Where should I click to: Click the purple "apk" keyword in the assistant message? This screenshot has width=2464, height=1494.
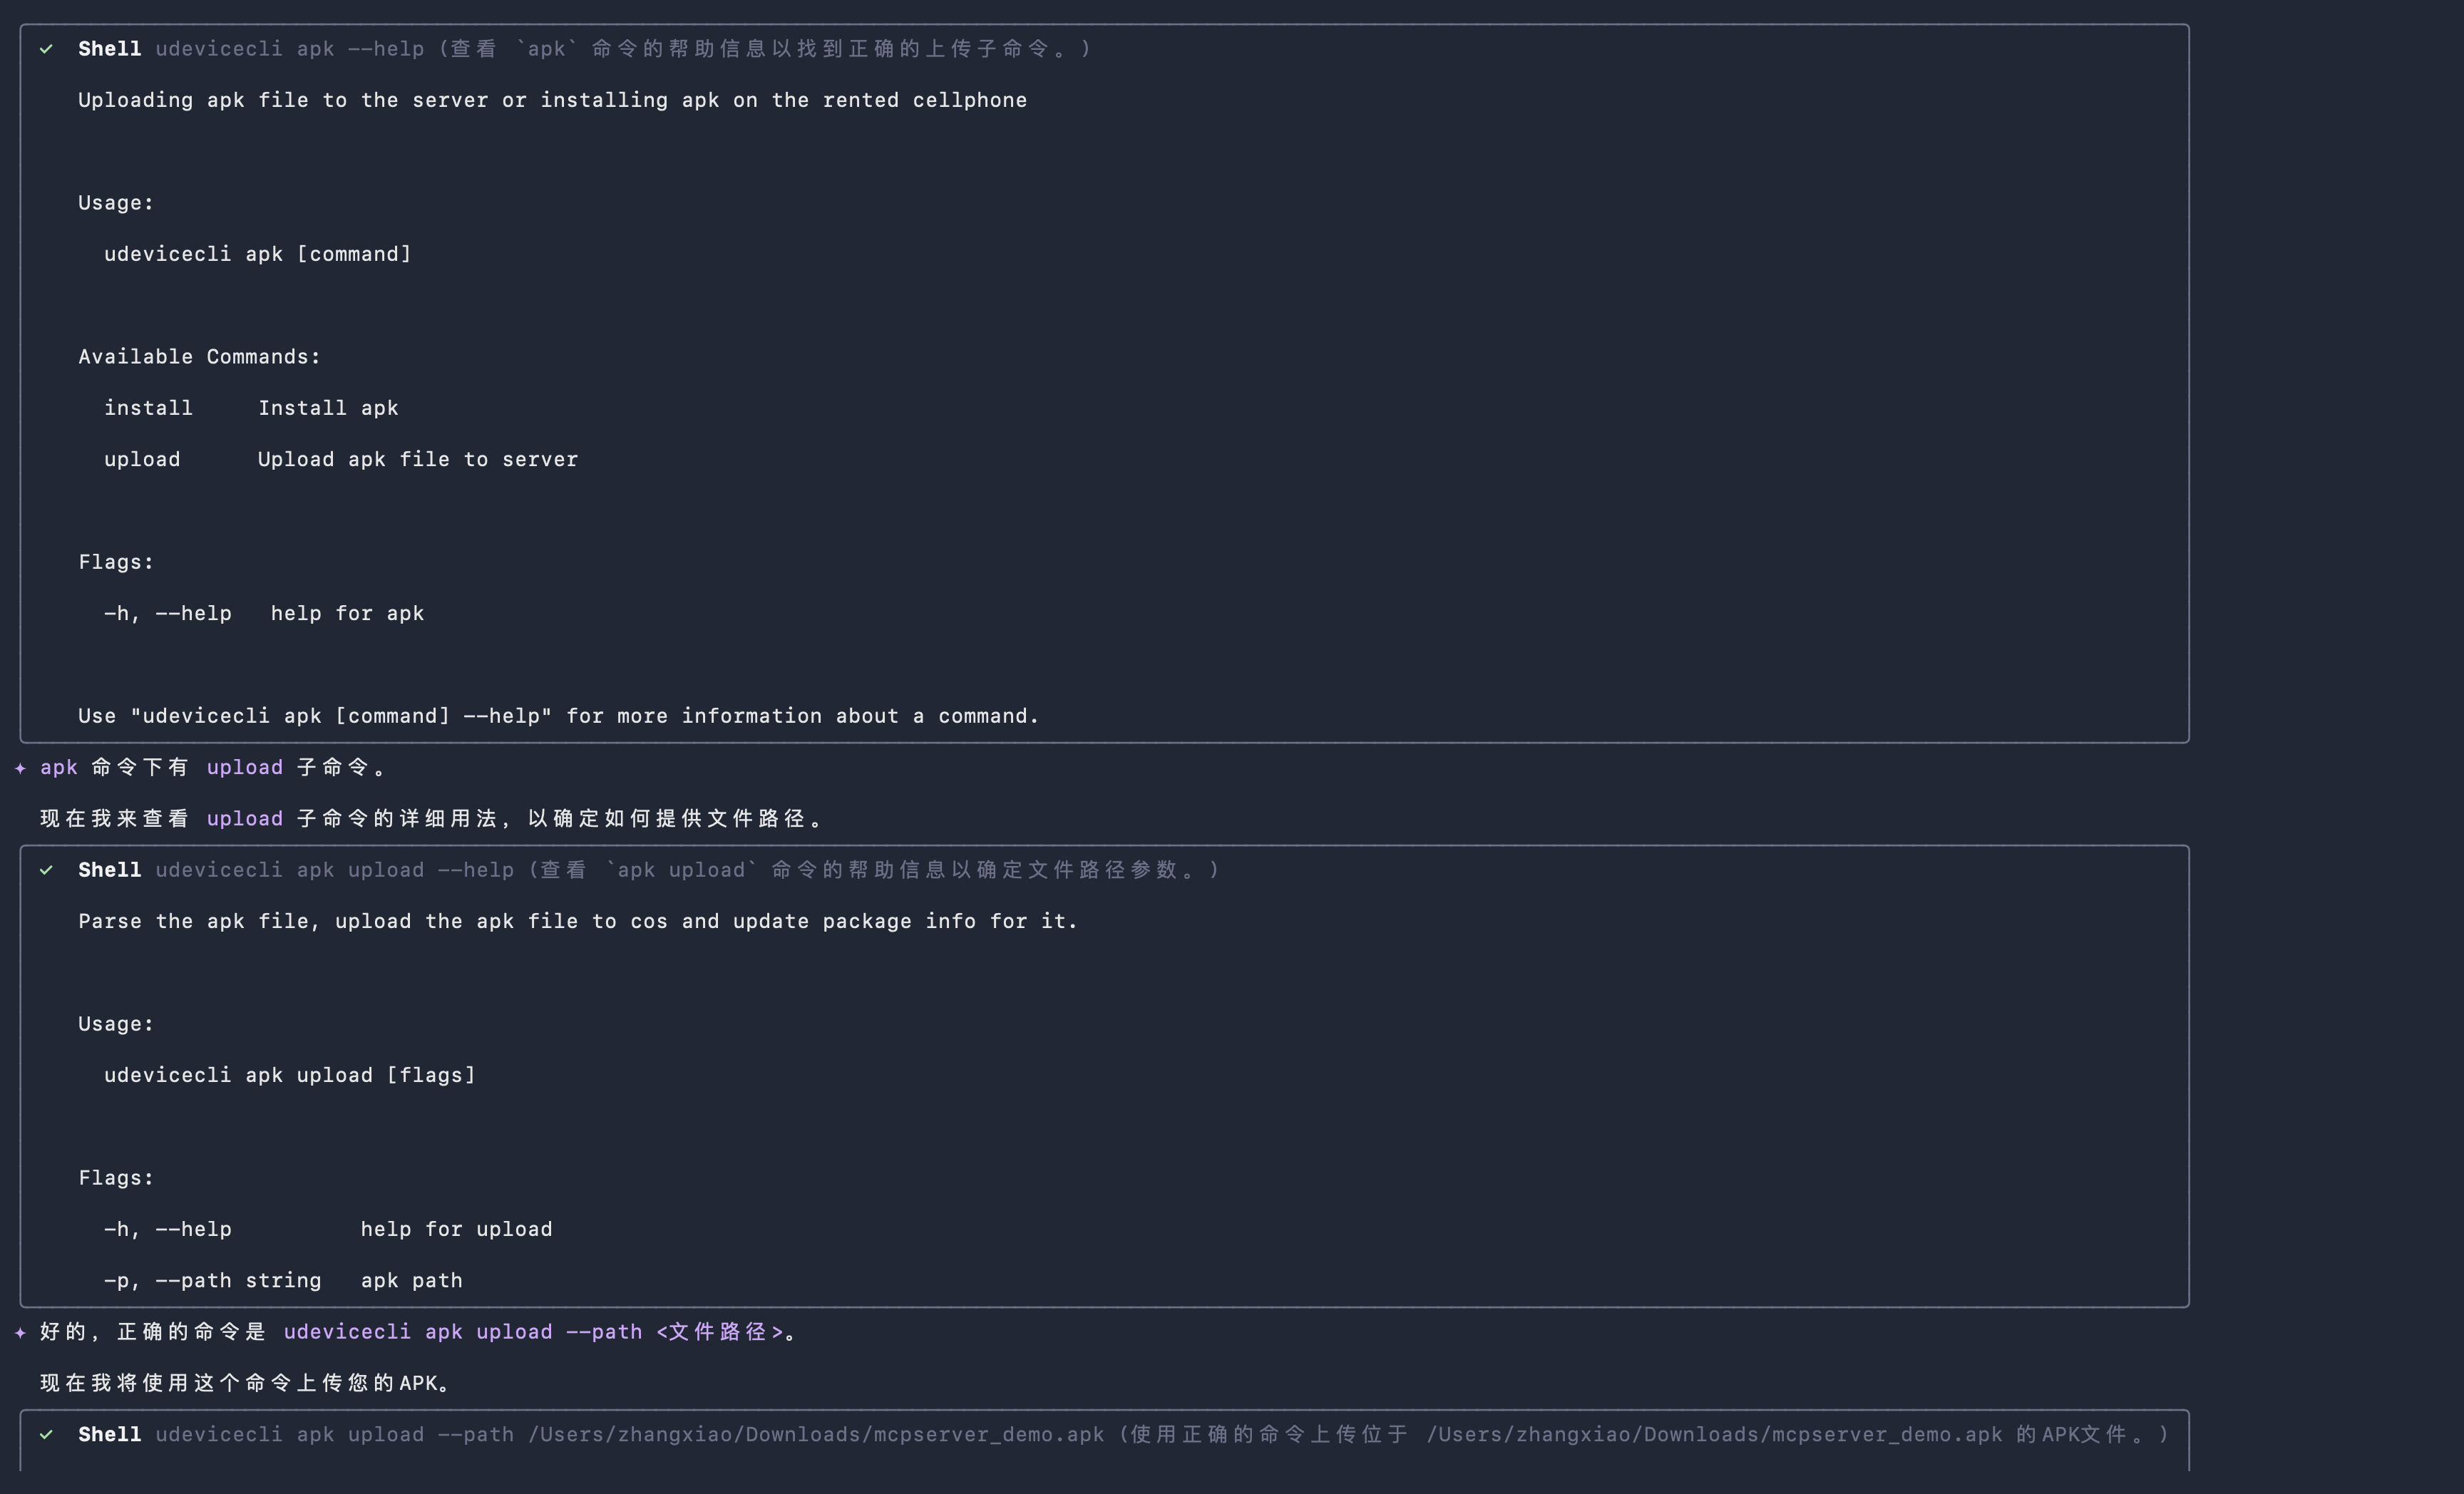coord(58,767)
